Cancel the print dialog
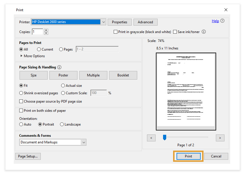244x175 pixels. click(x=216, y=156)
